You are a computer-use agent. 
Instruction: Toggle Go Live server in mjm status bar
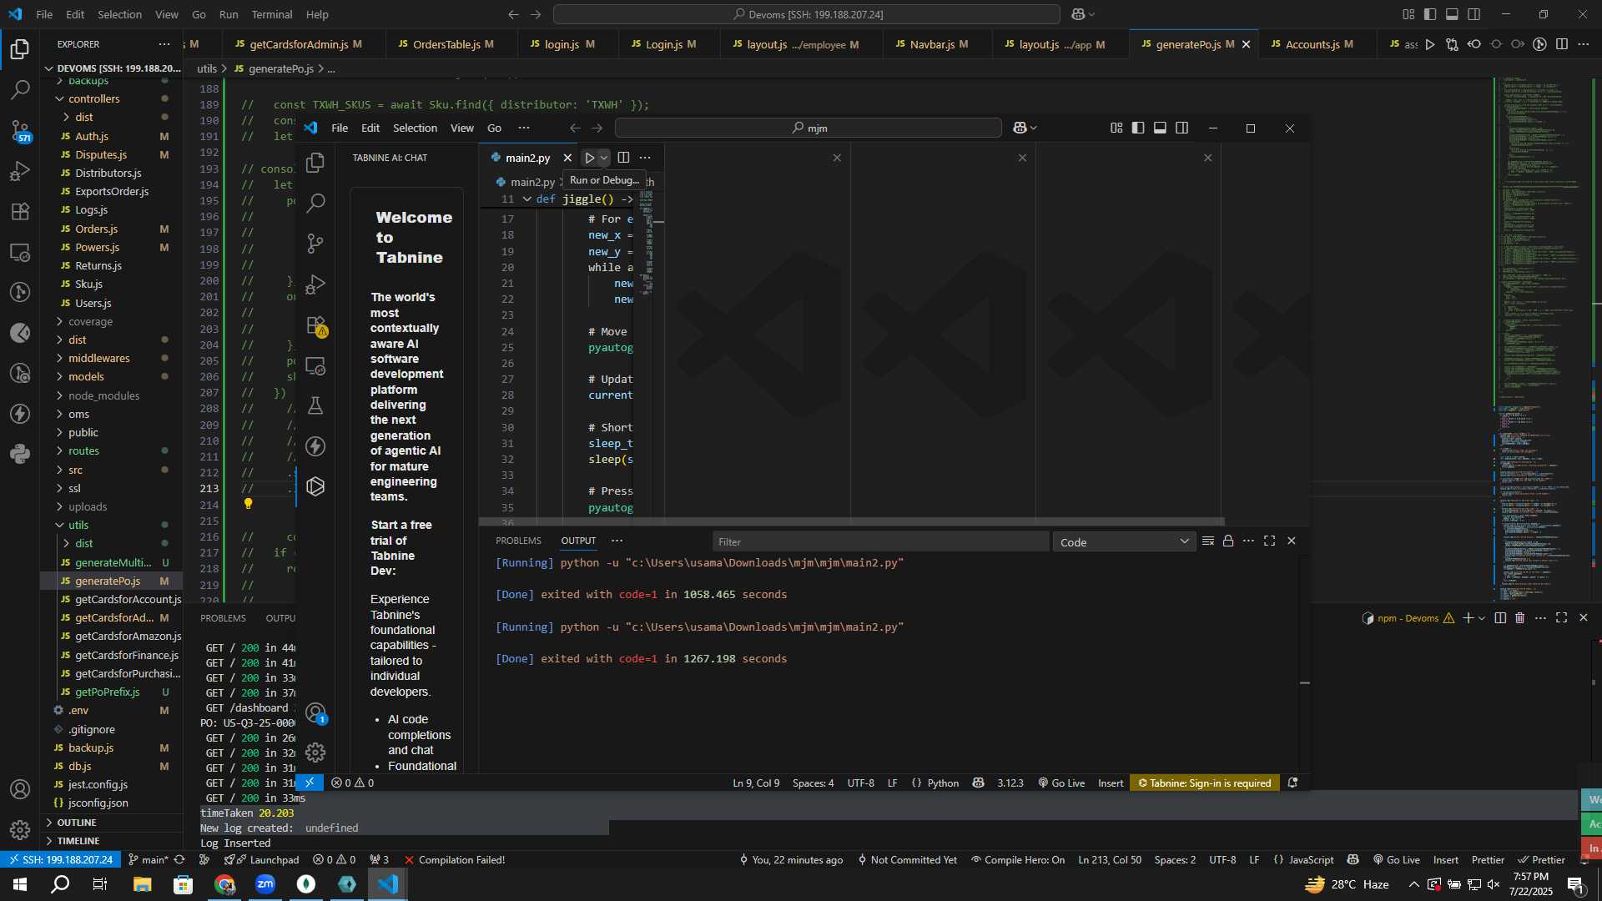tap(1061, 783)
